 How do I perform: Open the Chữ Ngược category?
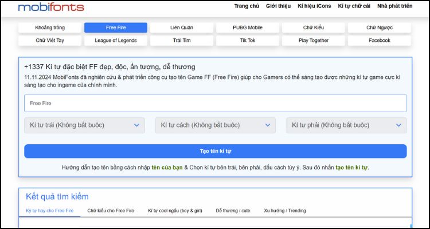point(380,27)
